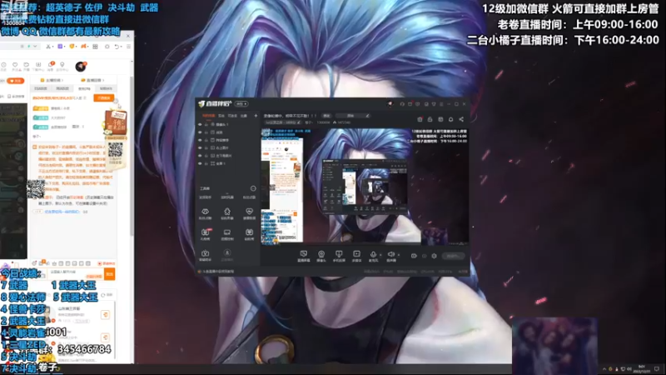Click the heart-shaped tool in the toolbox grid
The width and height of the screenshot is (666, 375).
click(x=249, y=213)
